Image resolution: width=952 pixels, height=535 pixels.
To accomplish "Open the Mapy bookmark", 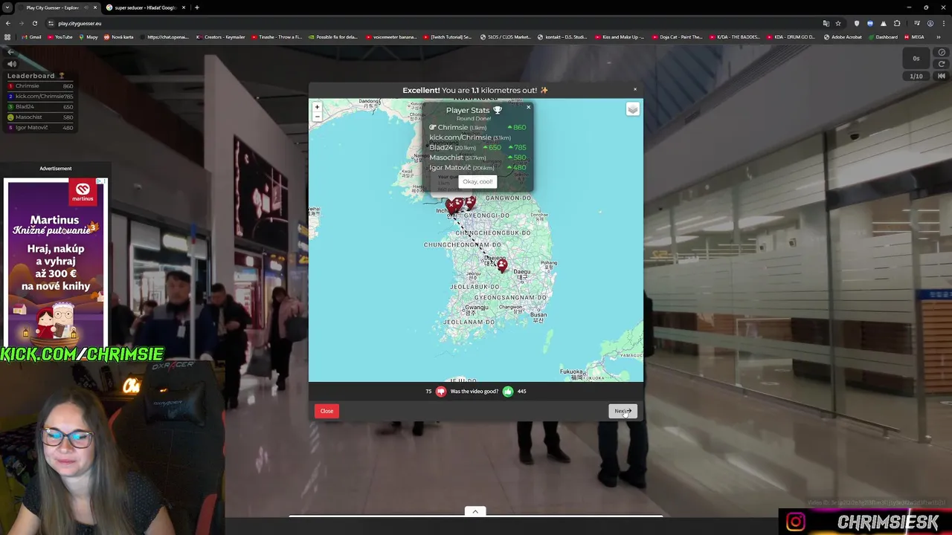I will tap(88, 36).
